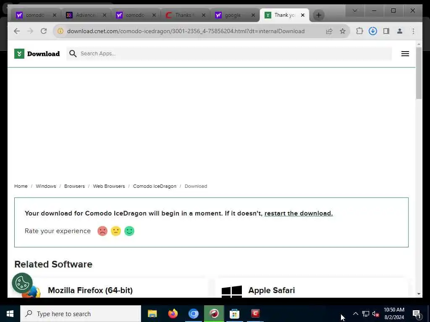This screenshot has height=322, width=430.
Task: Open the blue Chromium browser taskbar icon
Action: click(x=193, y=314)
